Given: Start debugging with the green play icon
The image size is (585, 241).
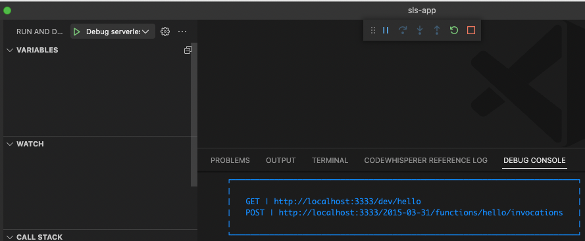Looking at the screenshot, I should pos(77,32).
